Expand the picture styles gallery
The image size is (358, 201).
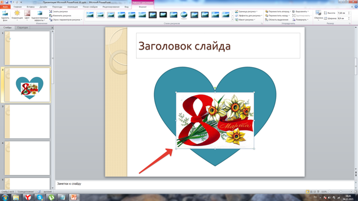pyautogui.click(x=232, y=20)
